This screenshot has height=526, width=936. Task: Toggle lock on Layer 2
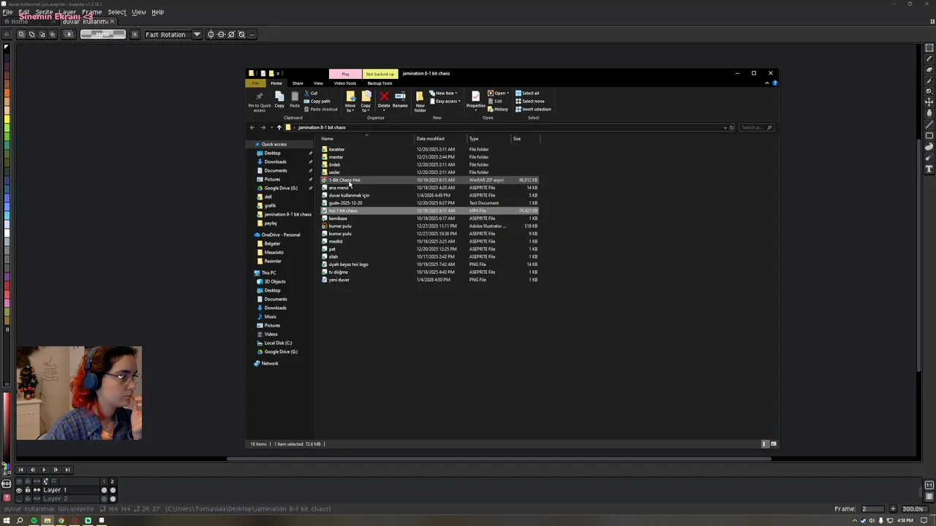coord(28,498)
